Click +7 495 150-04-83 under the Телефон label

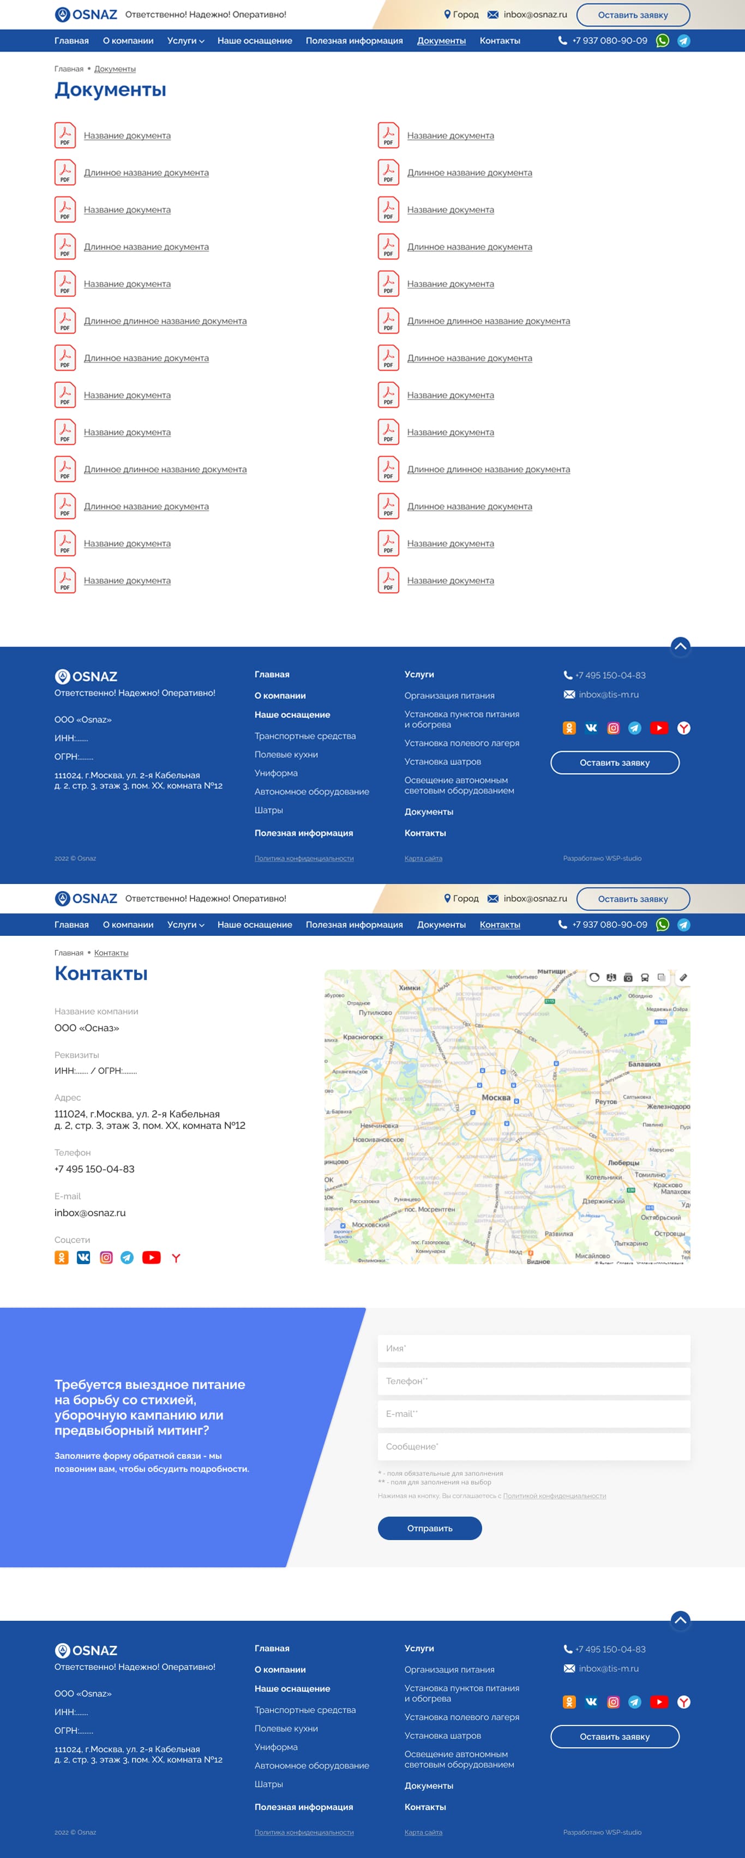tap(94, 1169)
